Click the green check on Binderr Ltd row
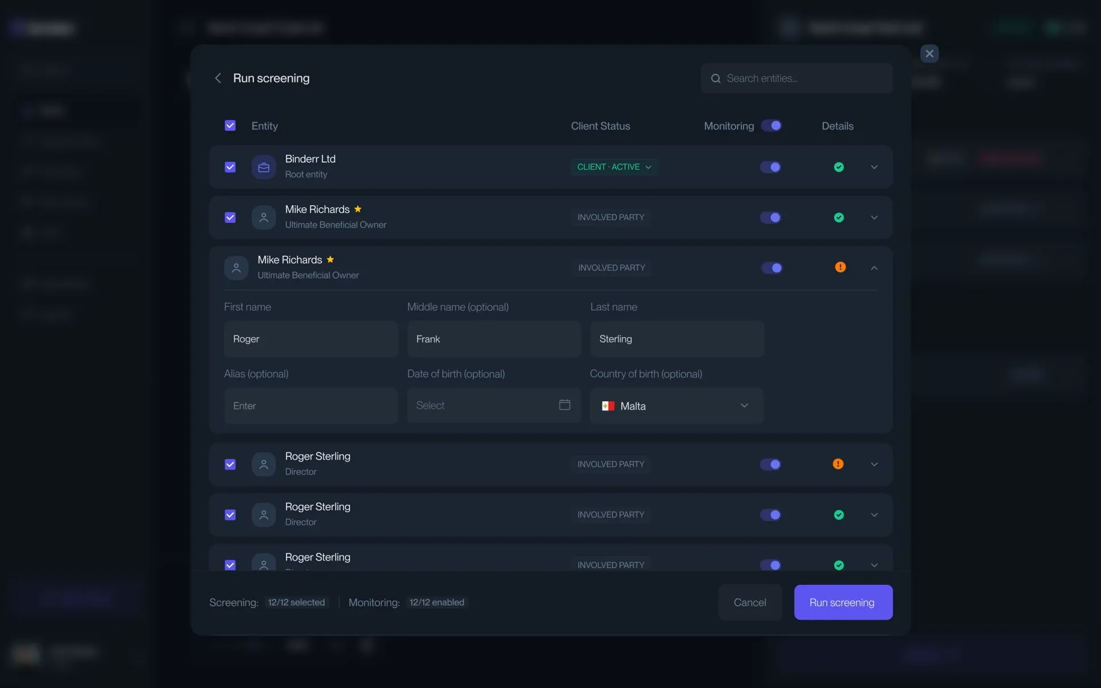 tap(838, 167)
